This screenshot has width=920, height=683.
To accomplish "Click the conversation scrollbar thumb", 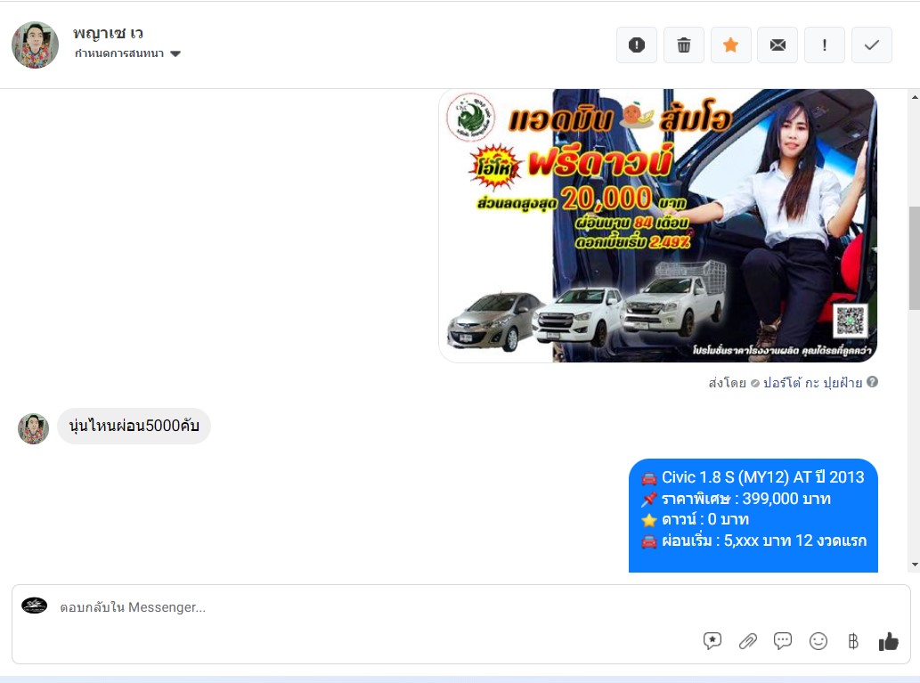I will tap(915, 258).
